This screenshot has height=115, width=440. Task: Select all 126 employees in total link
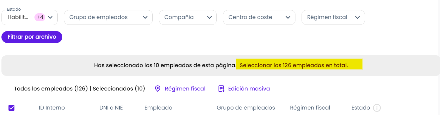[x=294, y=65]
